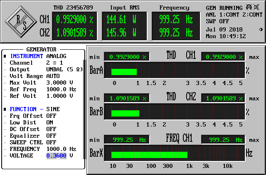Open the Output selection showing UNBAL (5 Ω)
This screenshot has height=175, width=266.
click(x=64, y=69)
